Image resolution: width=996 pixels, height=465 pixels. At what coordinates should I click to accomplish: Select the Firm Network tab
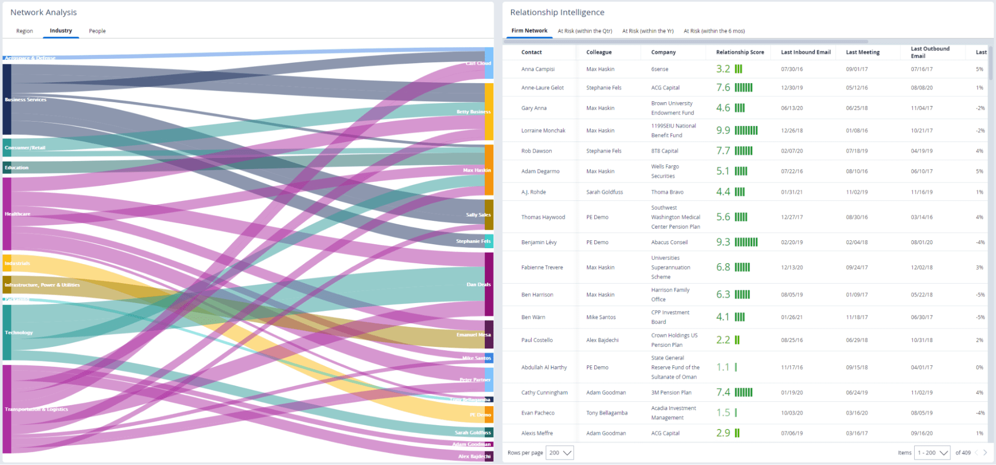coord(529,30)
